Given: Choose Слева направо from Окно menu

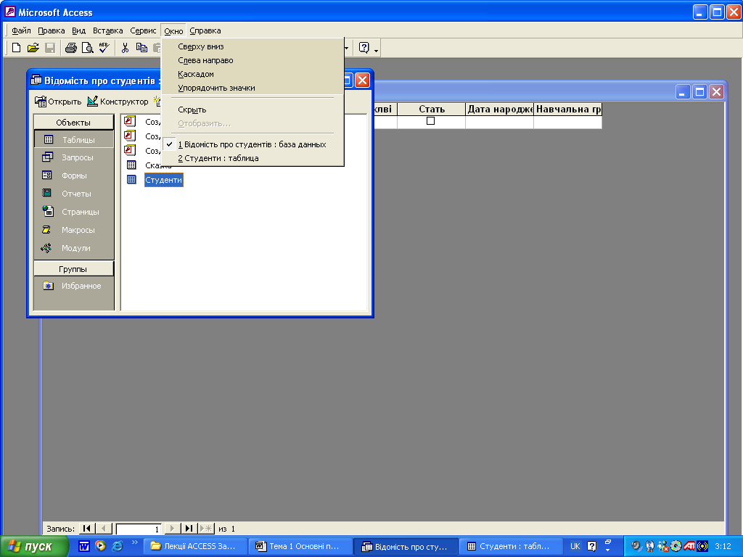Looking at the screenshot, I should pos(253,60).
